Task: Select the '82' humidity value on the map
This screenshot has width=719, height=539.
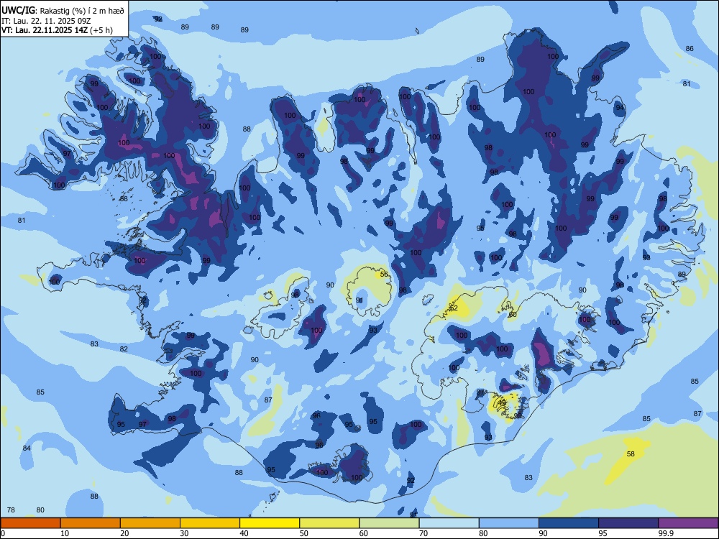Action: 124,349
